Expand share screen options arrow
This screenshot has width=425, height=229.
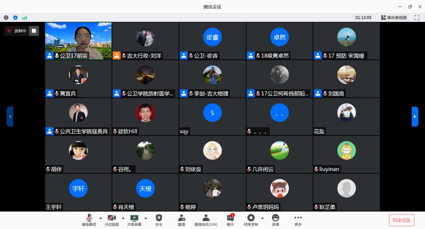[x=146, y=217]
